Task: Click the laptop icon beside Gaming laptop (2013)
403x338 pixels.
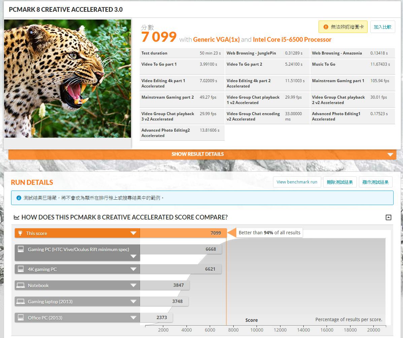Action: (x=21, y=301)
